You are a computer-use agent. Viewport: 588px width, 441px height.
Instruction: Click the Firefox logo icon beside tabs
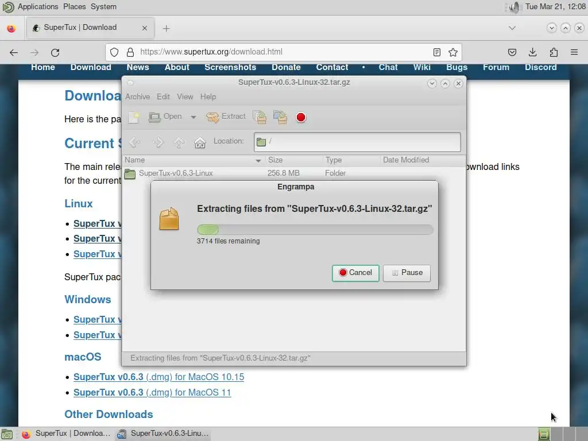click(x=11, y=29)
